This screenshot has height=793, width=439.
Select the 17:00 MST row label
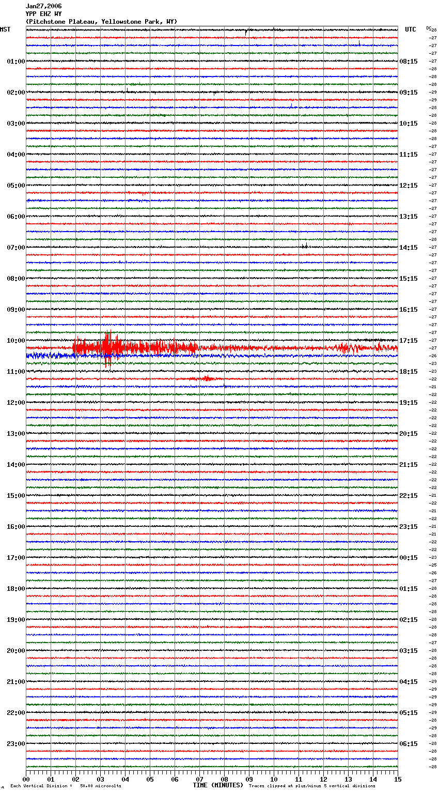coord(15,558)
